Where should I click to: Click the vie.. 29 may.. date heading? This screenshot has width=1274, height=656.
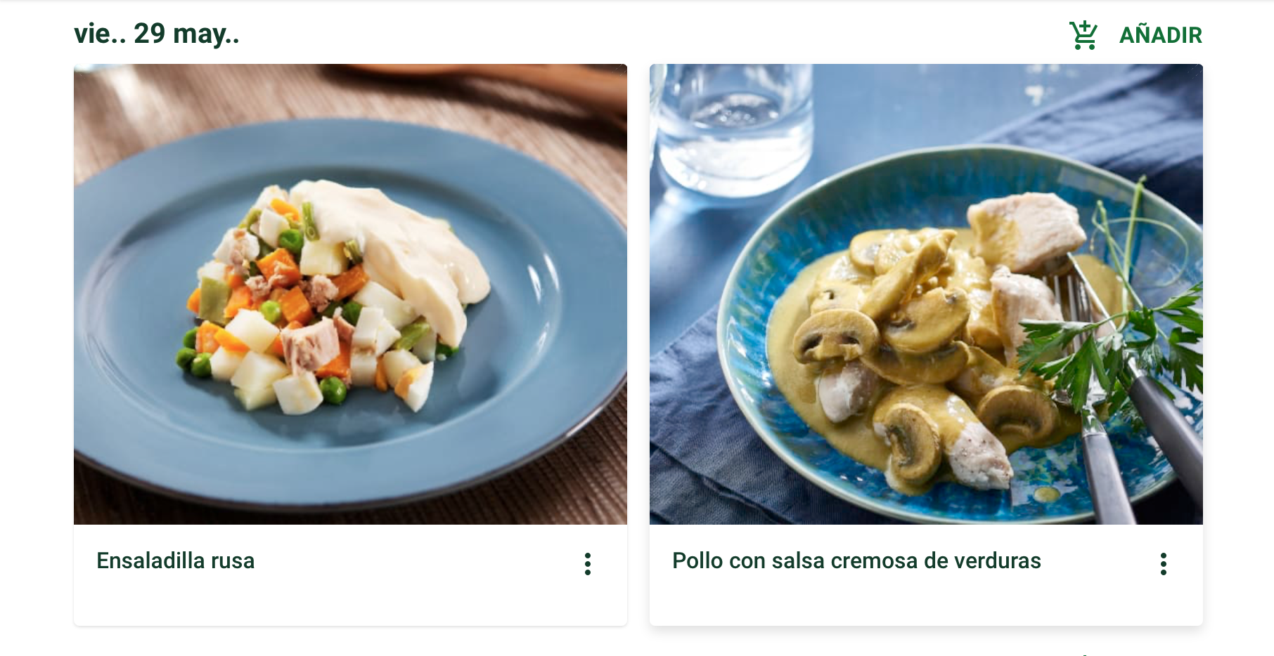tap(157, 34)
